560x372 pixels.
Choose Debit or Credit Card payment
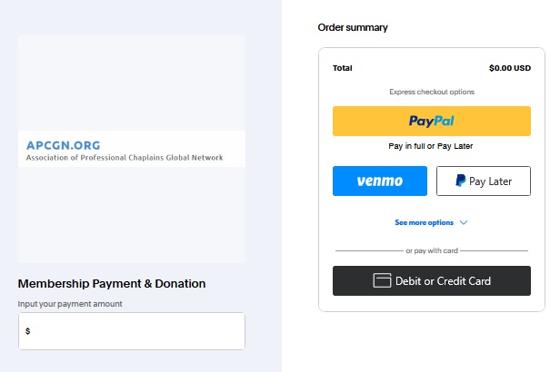click(x=431, y=281)
